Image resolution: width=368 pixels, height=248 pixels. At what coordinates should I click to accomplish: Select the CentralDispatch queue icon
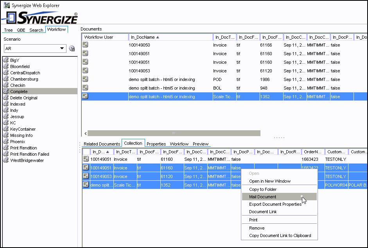pyautogui.click(x=5, y=73)
